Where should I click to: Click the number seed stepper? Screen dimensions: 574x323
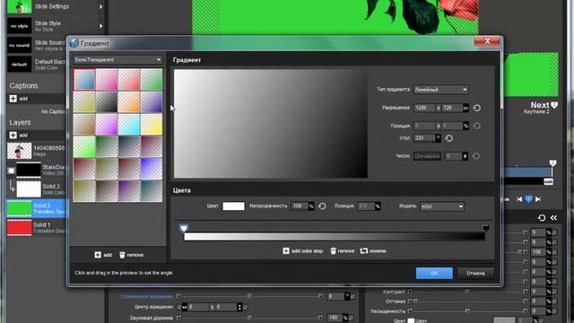465,156
